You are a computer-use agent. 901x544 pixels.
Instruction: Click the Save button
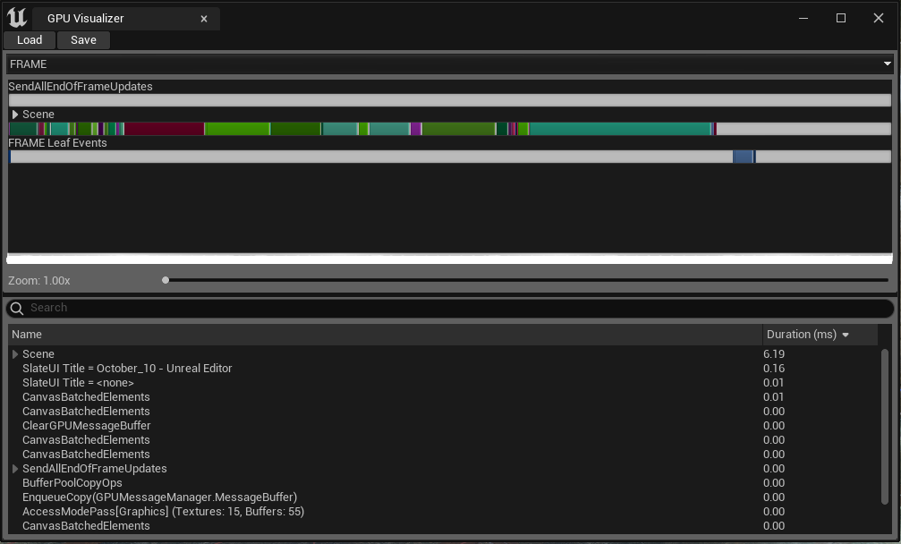tap(83, 39)
